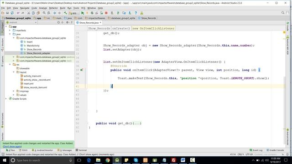Select the Insert class in project tree
This screenshot has height=164, width=292.
29,42
